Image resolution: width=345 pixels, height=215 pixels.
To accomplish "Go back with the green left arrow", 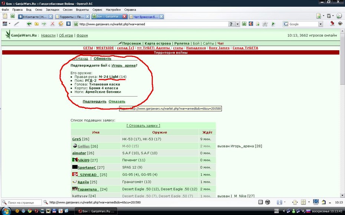I will [x=29, y=24].
